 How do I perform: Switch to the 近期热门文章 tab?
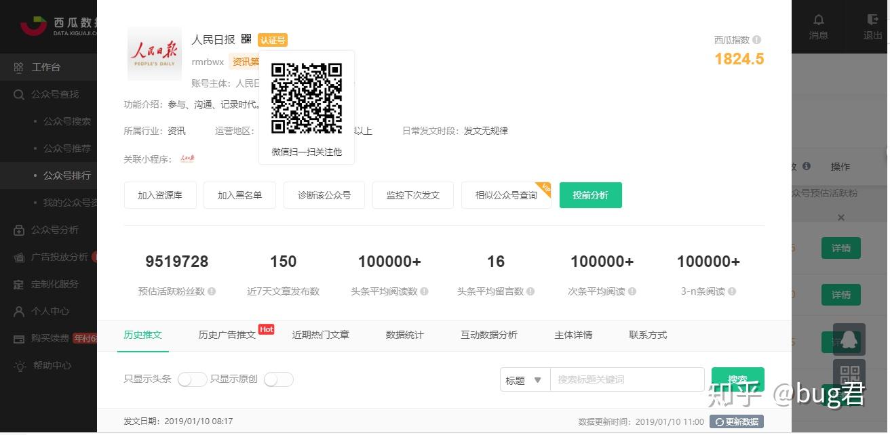(321, 335)
